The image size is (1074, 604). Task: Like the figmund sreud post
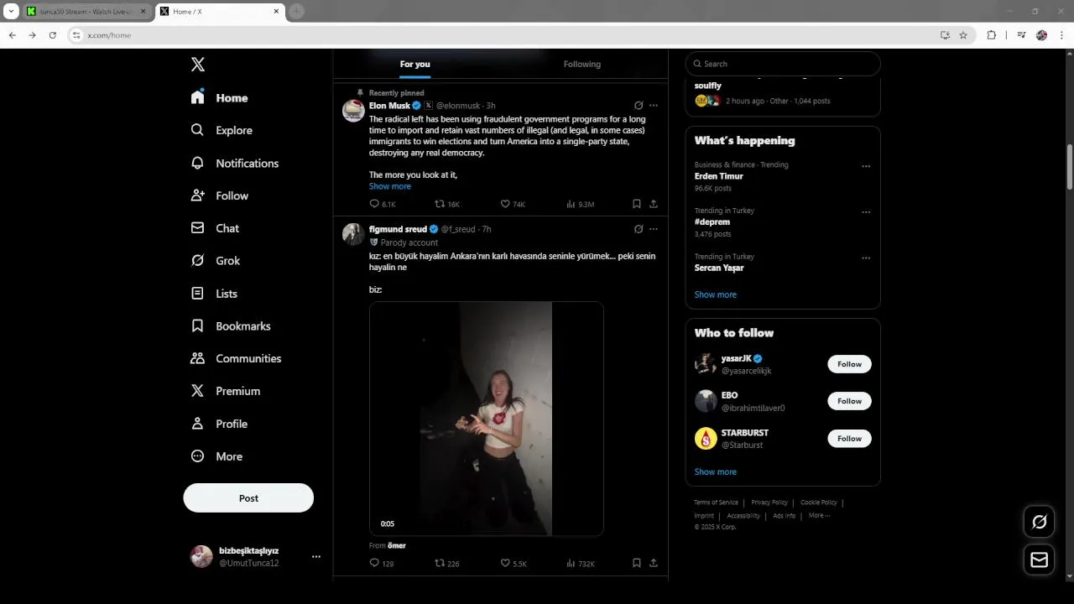pos(514,564)
